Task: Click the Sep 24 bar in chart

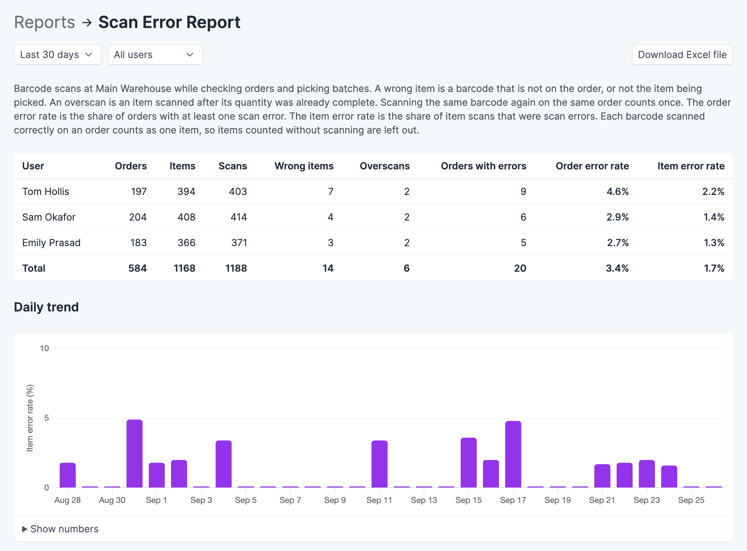Action: 669,477
